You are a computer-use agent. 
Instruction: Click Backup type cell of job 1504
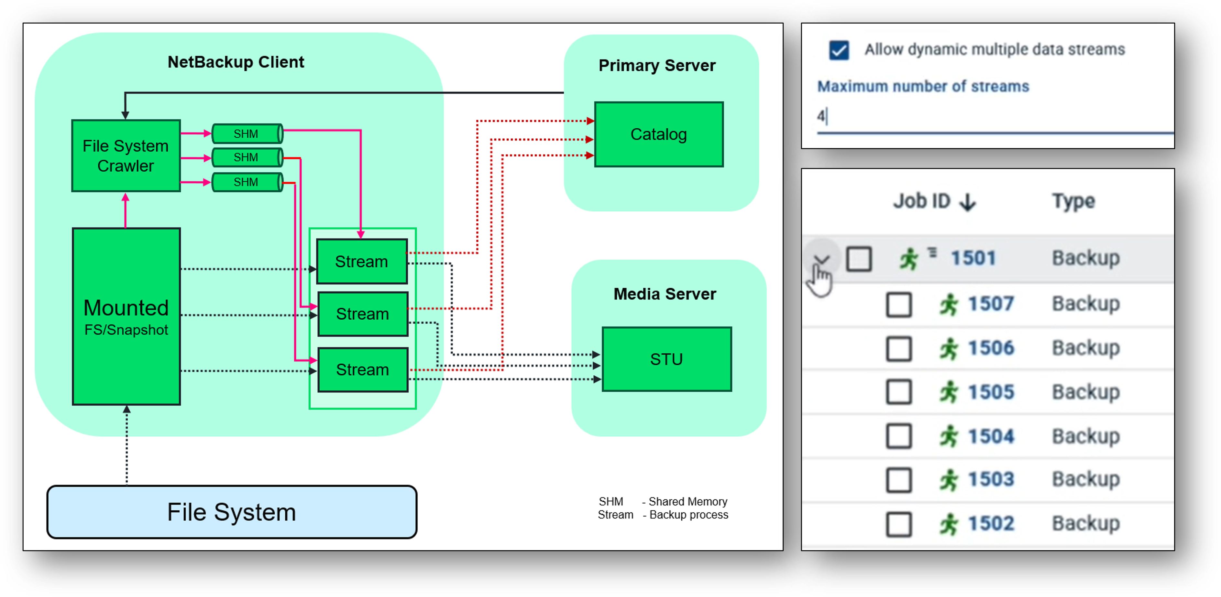click(1086, 436)
